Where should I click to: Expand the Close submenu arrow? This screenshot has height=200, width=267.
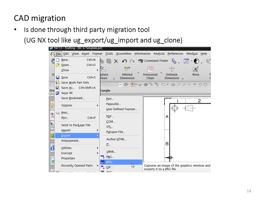click(x=98, y=70)
